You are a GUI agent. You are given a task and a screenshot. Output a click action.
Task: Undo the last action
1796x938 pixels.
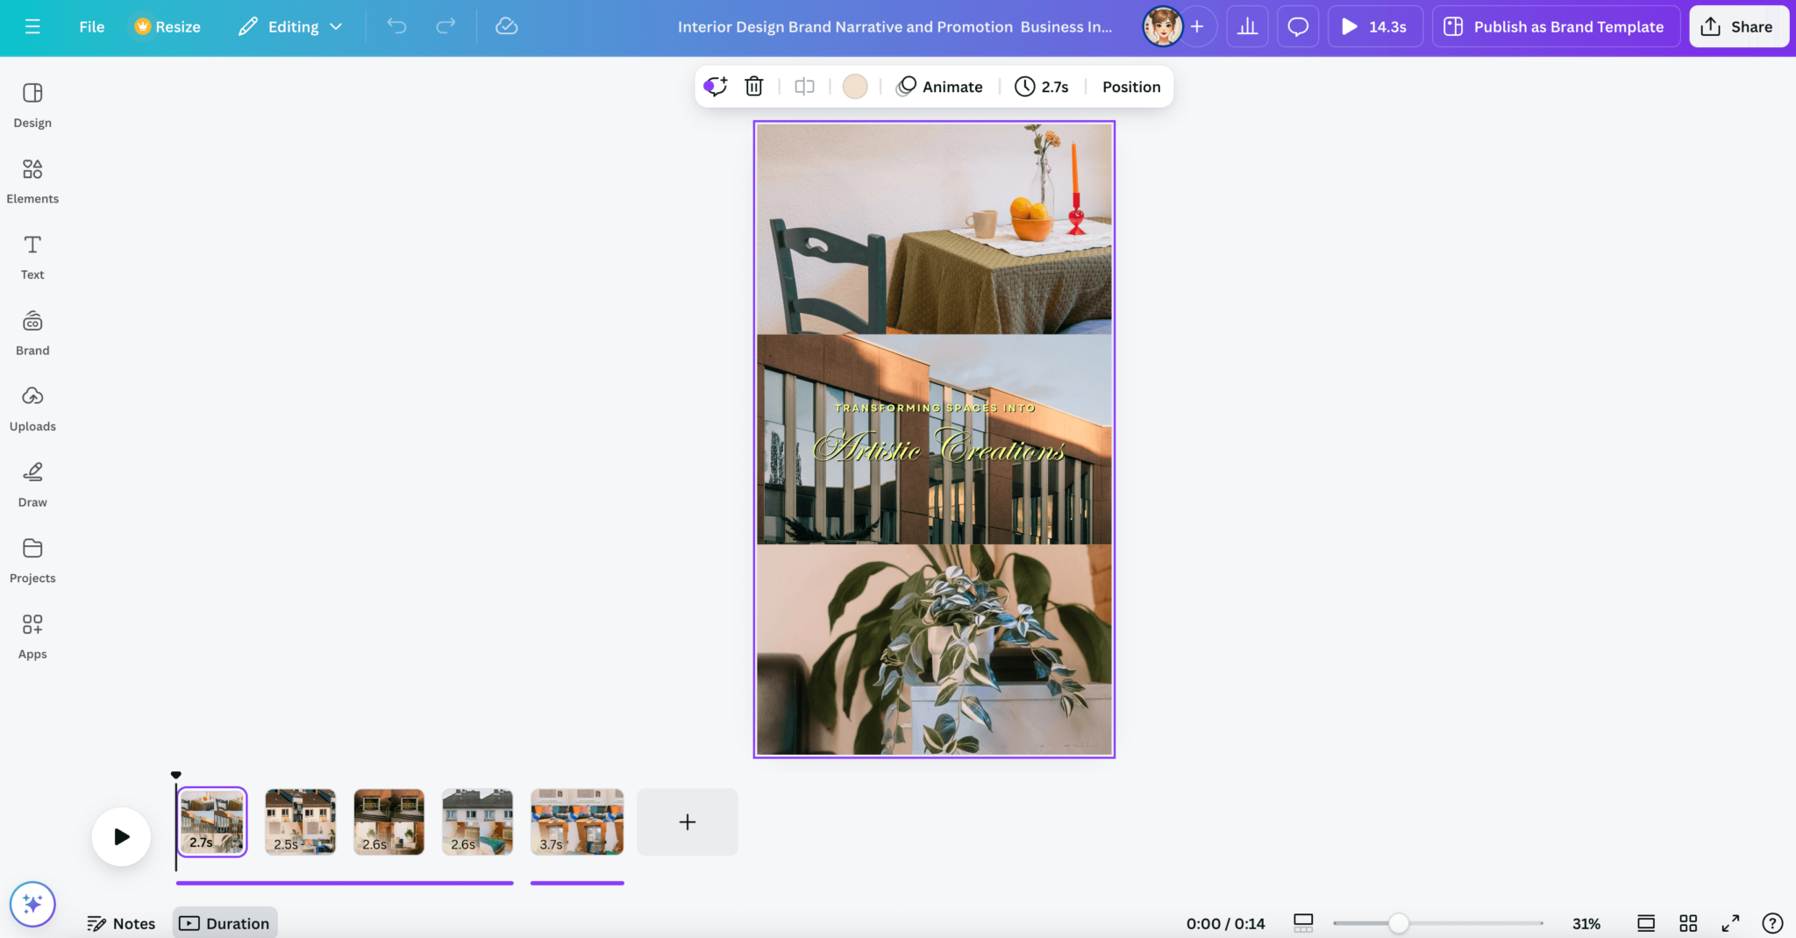(396, 26)
